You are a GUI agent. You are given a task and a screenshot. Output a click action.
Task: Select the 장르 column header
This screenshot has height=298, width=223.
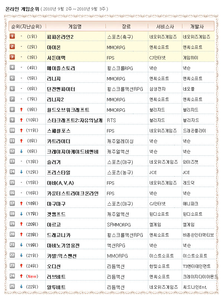coord(126,26)
